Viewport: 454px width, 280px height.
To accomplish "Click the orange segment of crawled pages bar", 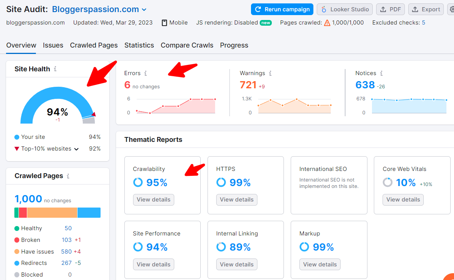I will click(52, 212).
